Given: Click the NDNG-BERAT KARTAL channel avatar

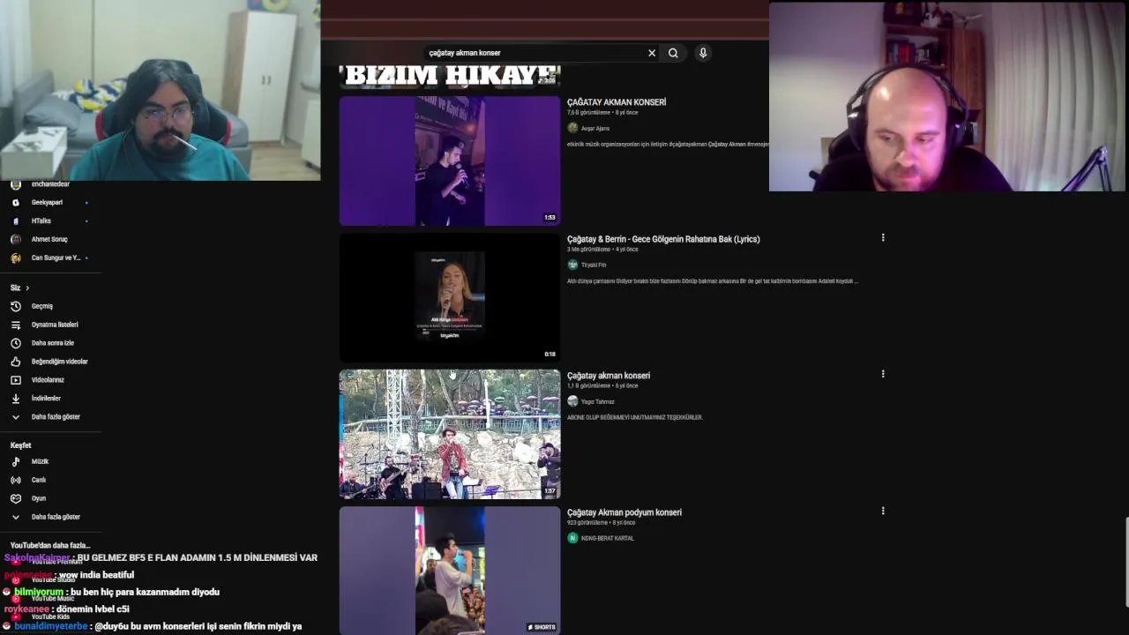Looking at the screenshot, I should tap(572, 538).
